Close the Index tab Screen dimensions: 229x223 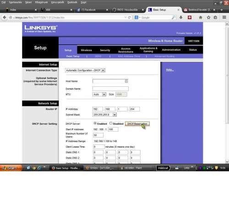36,10
